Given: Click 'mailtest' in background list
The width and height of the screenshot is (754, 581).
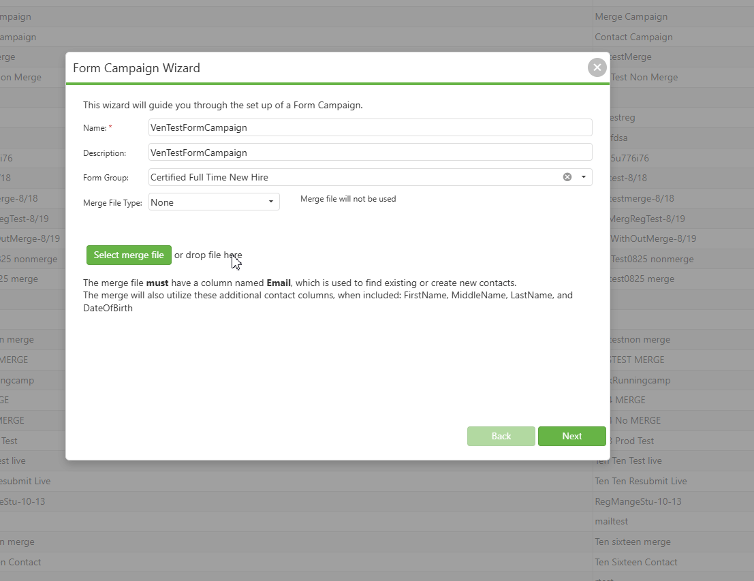Looking at the screenshot, I should pos(611,521).
